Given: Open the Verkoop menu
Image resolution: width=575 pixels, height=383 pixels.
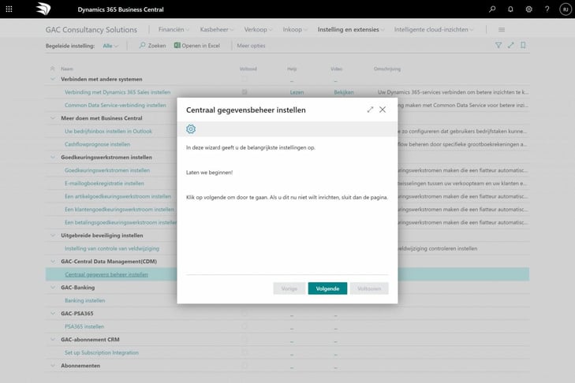Looking at the screenshot, I should click(258, 30).
